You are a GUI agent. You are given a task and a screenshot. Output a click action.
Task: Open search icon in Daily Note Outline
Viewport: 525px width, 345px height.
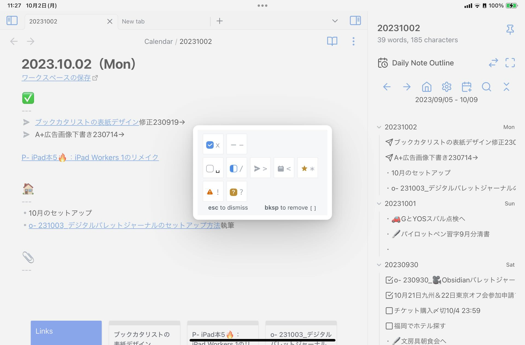point(486,87)
